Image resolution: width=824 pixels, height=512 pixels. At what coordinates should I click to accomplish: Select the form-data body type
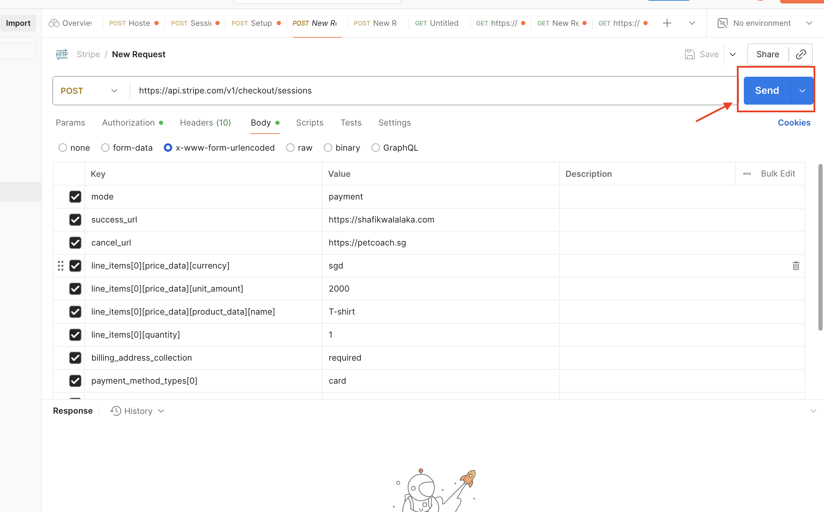tap(105, 148)
